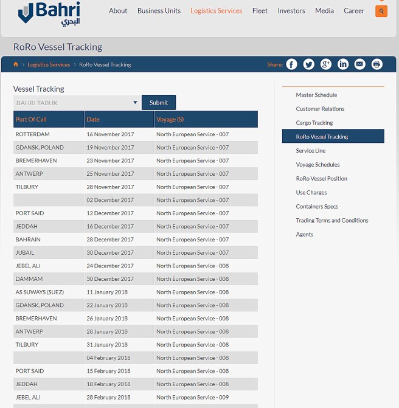Share page on LinkedIn

tap(343, 64)
